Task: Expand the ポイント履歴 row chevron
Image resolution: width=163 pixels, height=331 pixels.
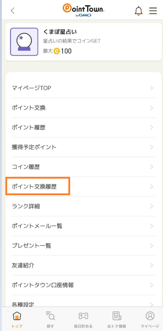Action: [151, 128]
